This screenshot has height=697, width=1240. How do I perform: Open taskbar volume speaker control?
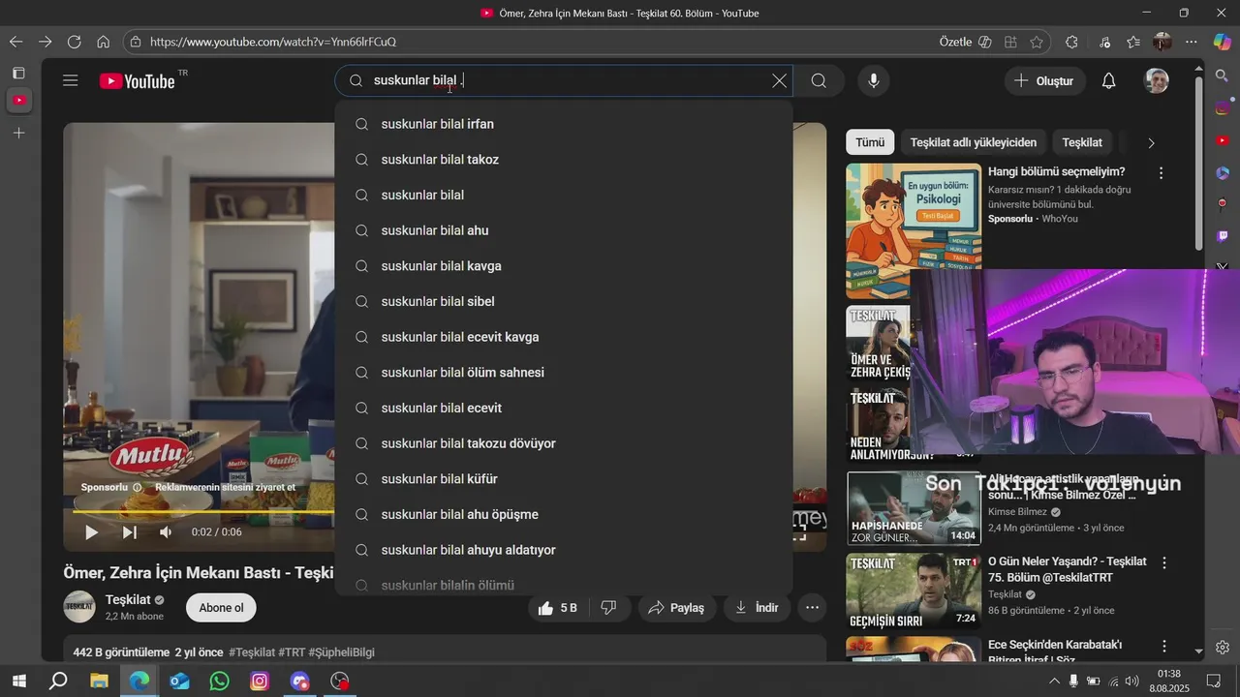[x=1132, y=681]
